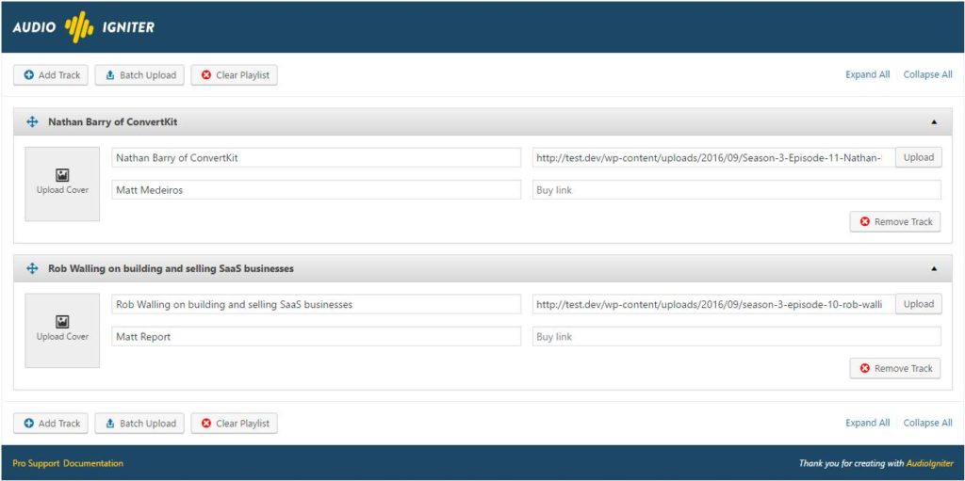
Task: Collapse the Nathan Barry of ConvertKit track arrow
Action: tap(934, 121)
